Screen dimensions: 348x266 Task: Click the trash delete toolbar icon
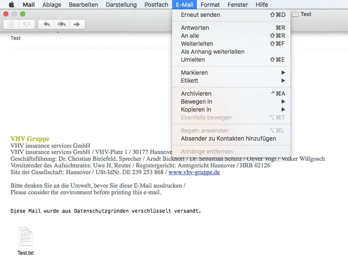11,24
